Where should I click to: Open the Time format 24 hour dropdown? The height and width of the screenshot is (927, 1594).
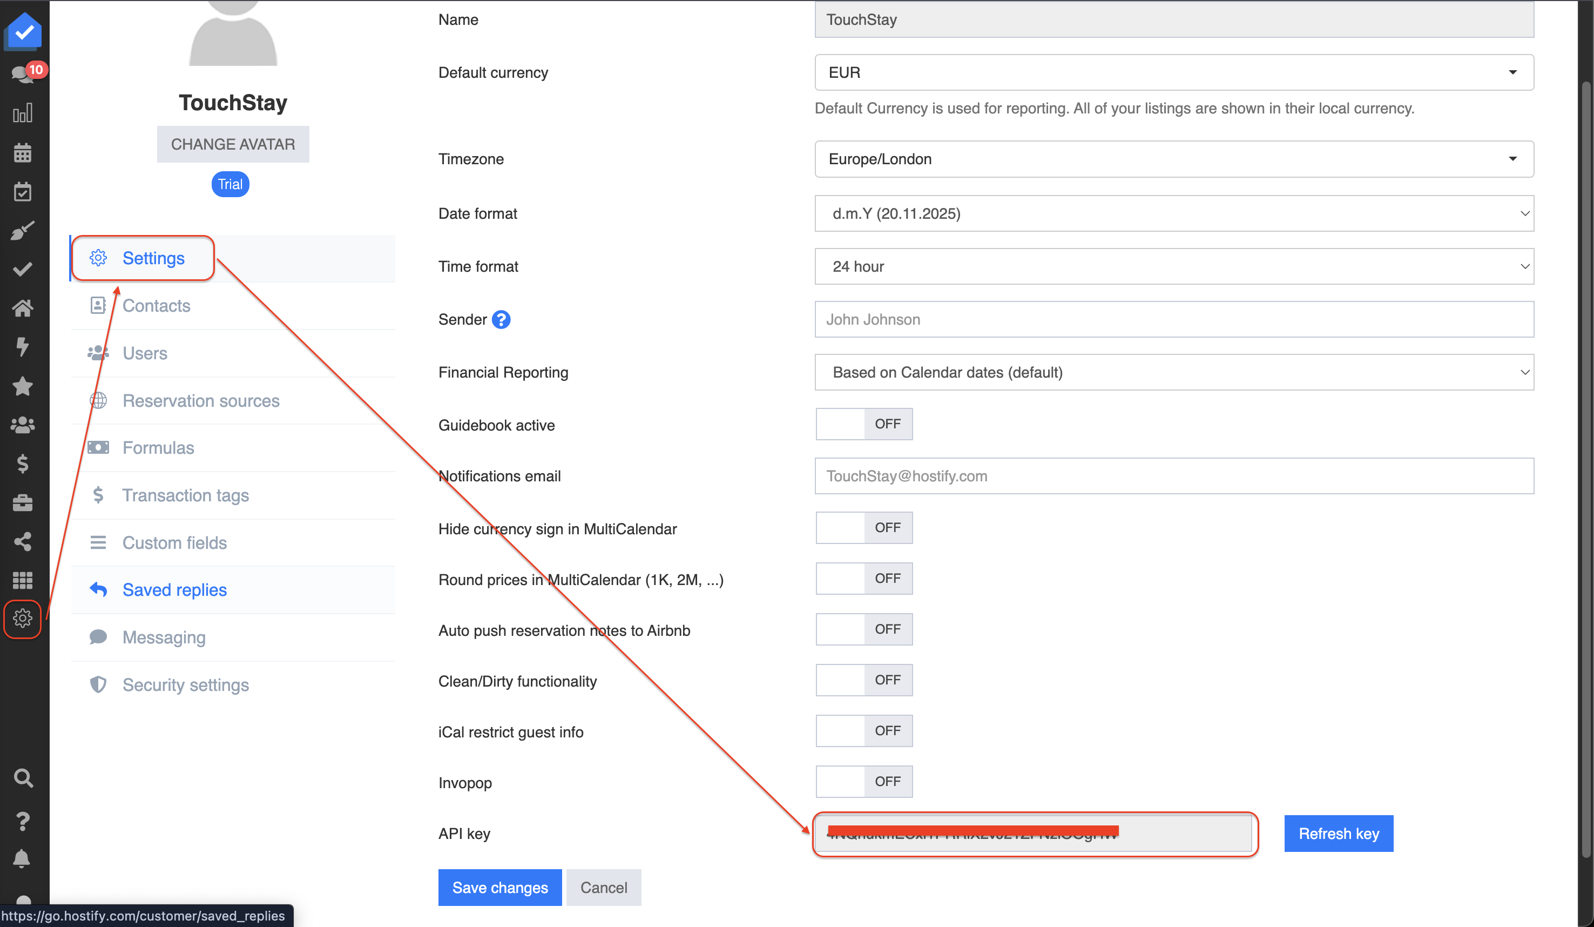pyautogui.click(x=1174, y=266)
